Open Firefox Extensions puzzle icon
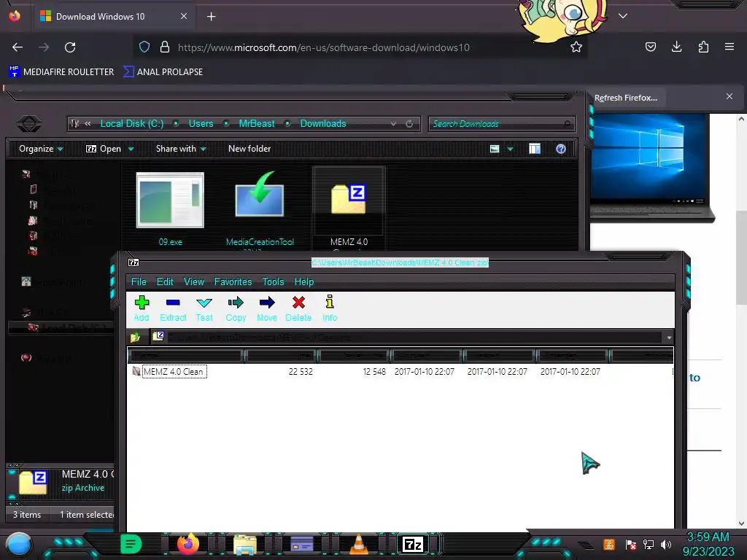This screenshot has width=747, height=560. pos(703,47)
